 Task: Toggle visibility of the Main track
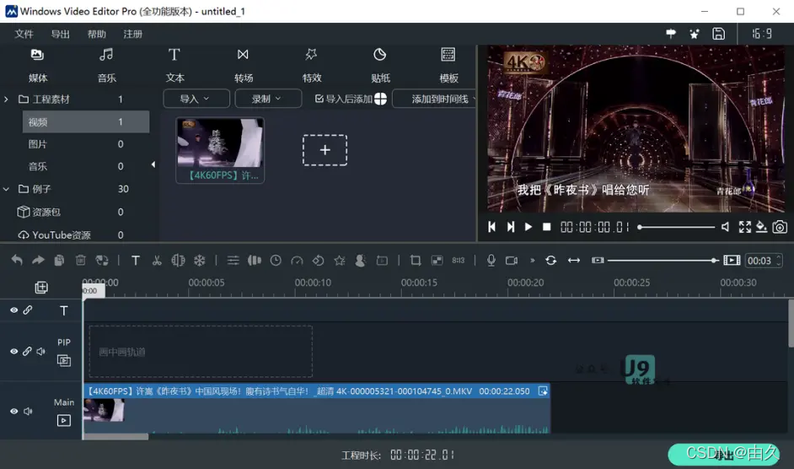click(13, 411)
